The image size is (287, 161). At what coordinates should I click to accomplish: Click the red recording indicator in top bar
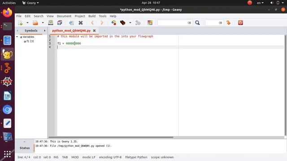[250, 3]
